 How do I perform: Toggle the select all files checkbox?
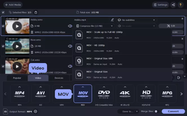tap(3, 12)
